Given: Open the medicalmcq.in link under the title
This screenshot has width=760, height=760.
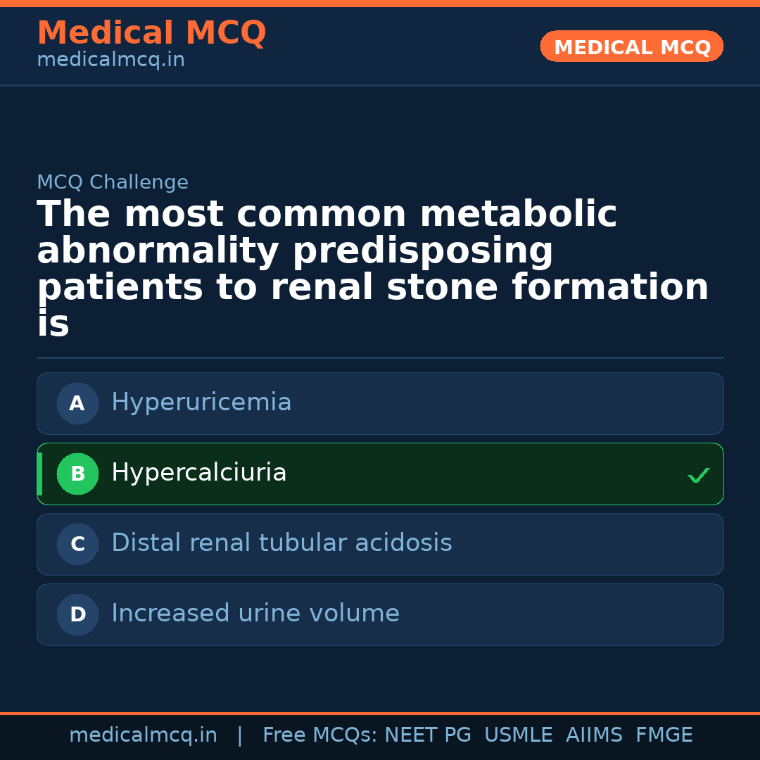Looking at the screenshot, I should click(110, 61).
